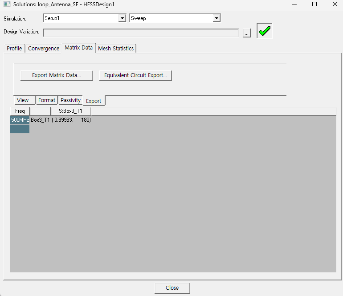The width and height of the screenshot is (343, 296).
Task: Go to the Mesh Statistics tab
Action: tap(116, 48)
